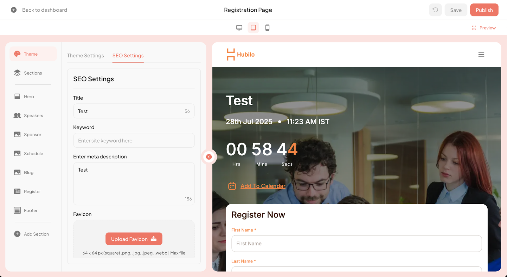Open the Schedule section
Viewport: 507px width, 277px height.
tap(33, 154)
